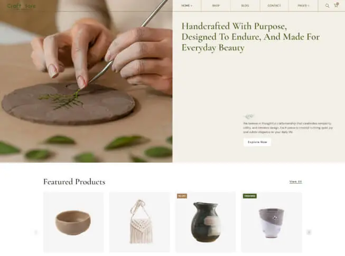The image size is (345, 256).
Task: Open the dark ceramic vase product
Action: coord(206,222)
